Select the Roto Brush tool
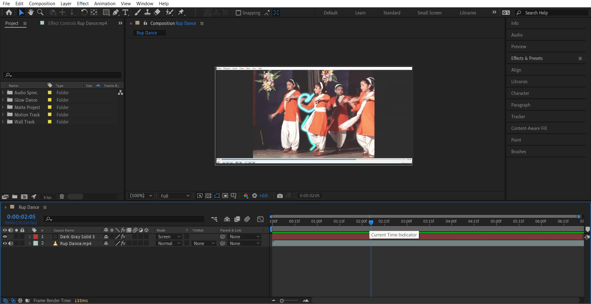This screenshot has width=591, height=304. [x=170, y=13]
